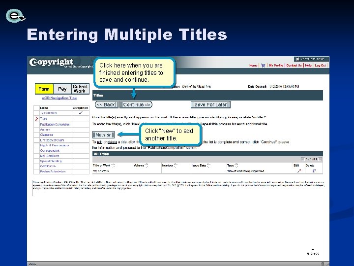The width and height of the screenshot is (354, 266).
Task: Open Contact Us link
Action: [294, 66]
